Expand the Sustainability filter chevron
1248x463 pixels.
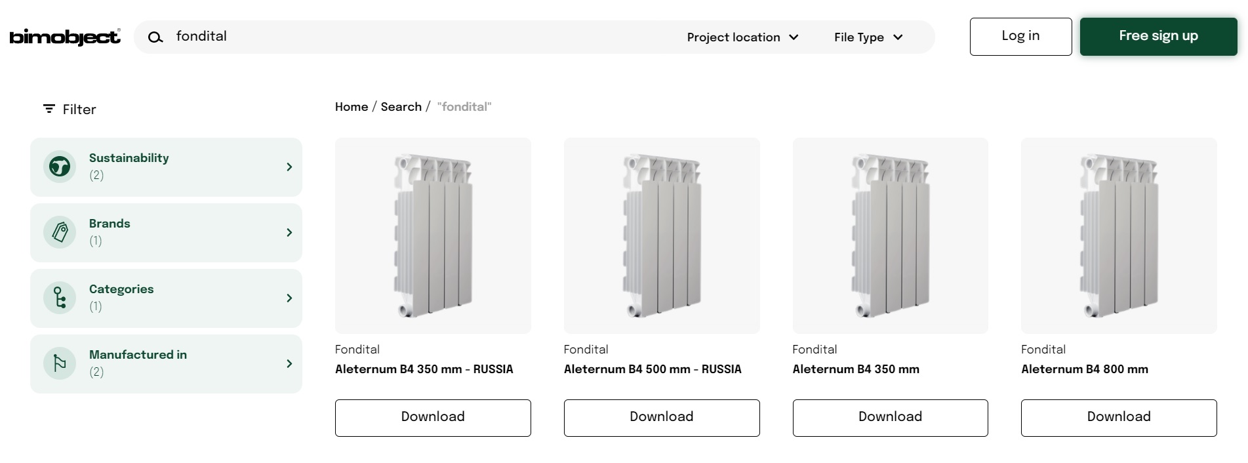pyautogui.click(x=289, y=167)
